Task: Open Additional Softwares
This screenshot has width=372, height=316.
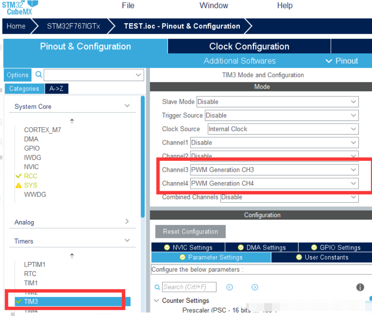Action: tap(239, 61)
